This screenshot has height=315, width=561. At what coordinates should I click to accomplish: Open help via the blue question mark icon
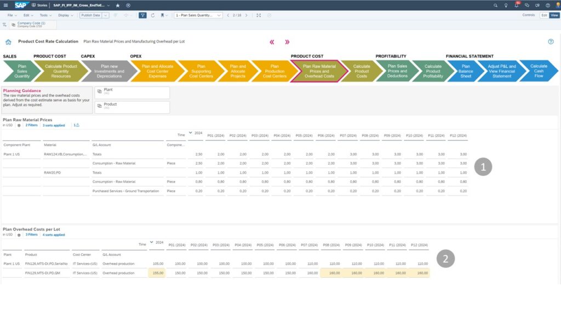coord(551,42)
